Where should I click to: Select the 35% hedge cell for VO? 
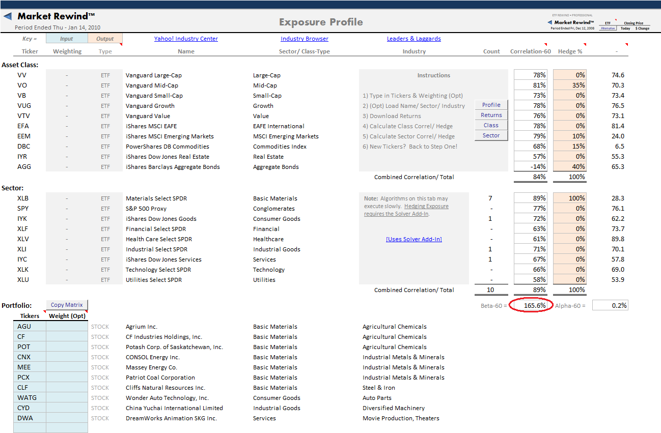click(570, 85)
